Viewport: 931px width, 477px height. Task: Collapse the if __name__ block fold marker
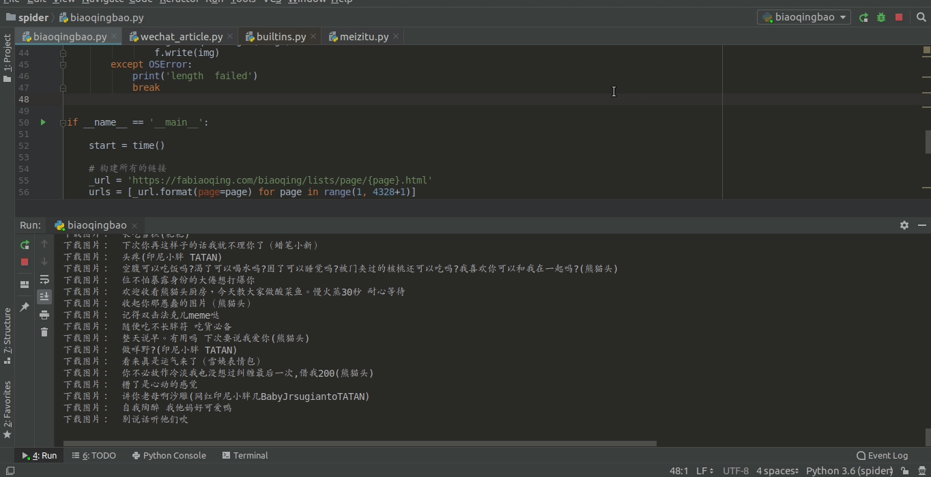pos(63,122)
